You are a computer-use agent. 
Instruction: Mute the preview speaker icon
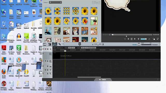(139, 39)
